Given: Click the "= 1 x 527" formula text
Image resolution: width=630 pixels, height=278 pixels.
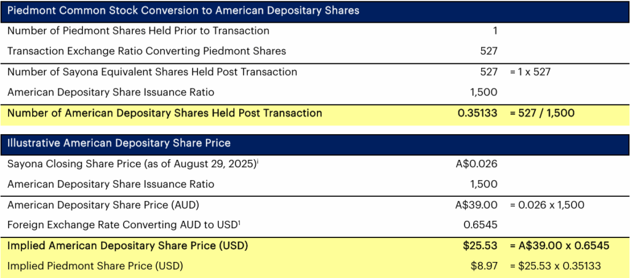Looking at the screenshot, I should pyautogui.click(x=530, y=72).
